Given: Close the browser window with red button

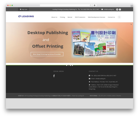Looking at the screenshot, I should [8, 5].
